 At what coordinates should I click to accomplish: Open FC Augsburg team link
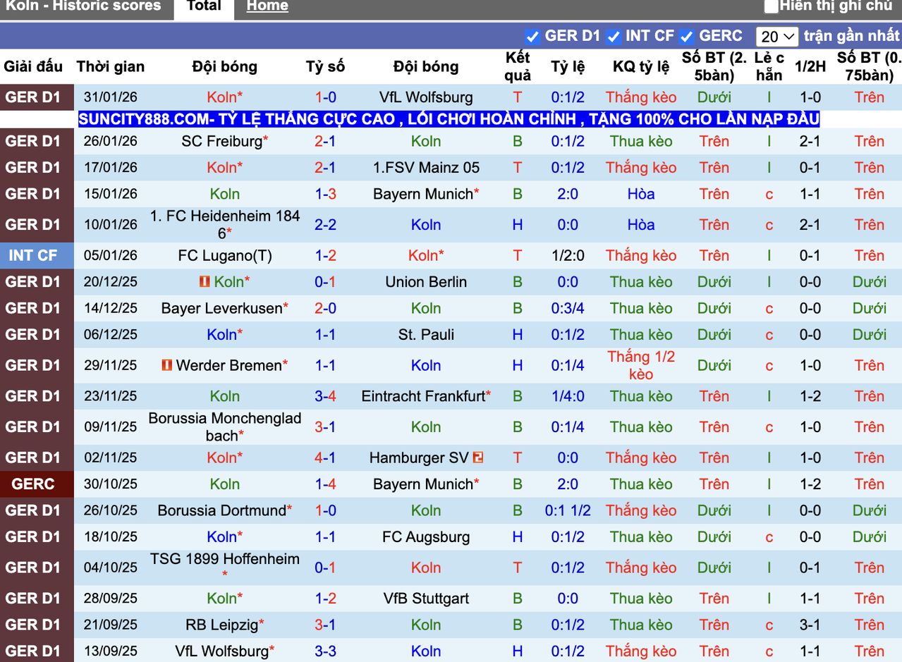point(426,537)
